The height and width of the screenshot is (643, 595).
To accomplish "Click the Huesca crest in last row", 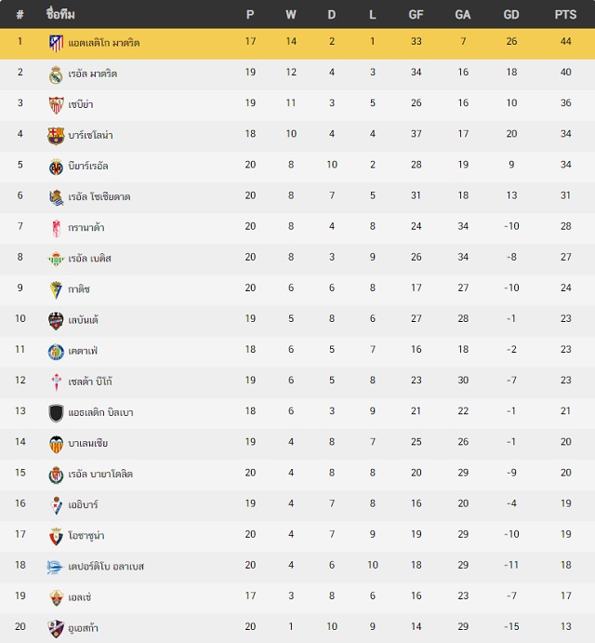I will click(56, 628).
